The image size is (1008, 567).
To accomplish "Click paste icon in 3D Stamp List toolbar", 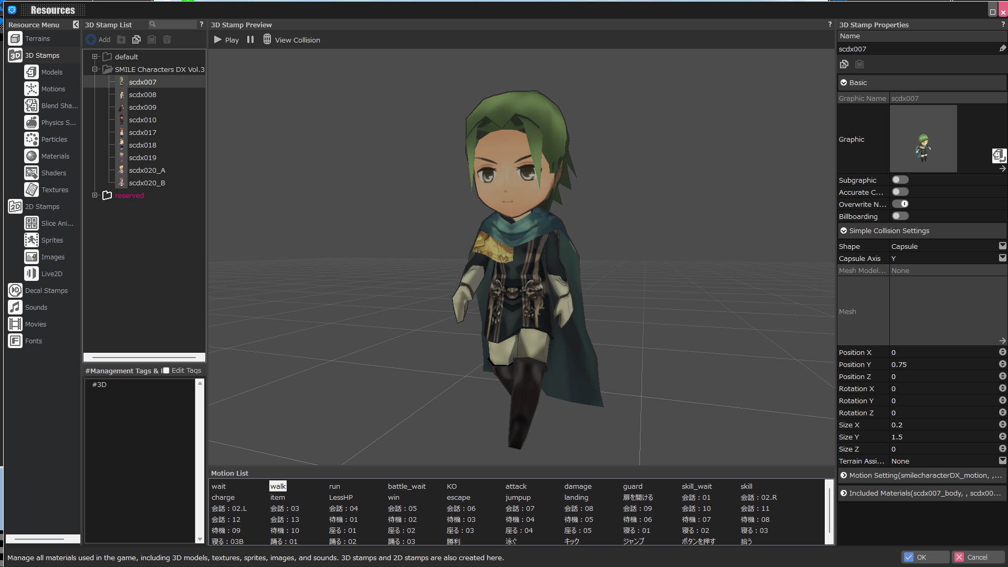I will tap(152, 39).
